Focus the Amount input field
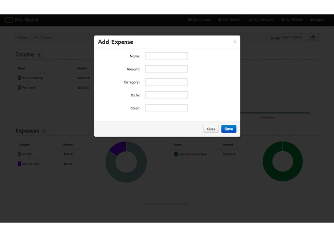The height and width of the screenshot is (237, 334). tap(166, 69)
